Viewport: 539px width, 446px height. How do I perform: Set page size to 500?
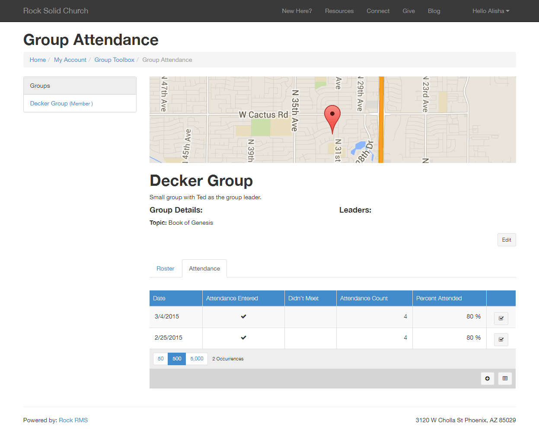coord(177,359)
